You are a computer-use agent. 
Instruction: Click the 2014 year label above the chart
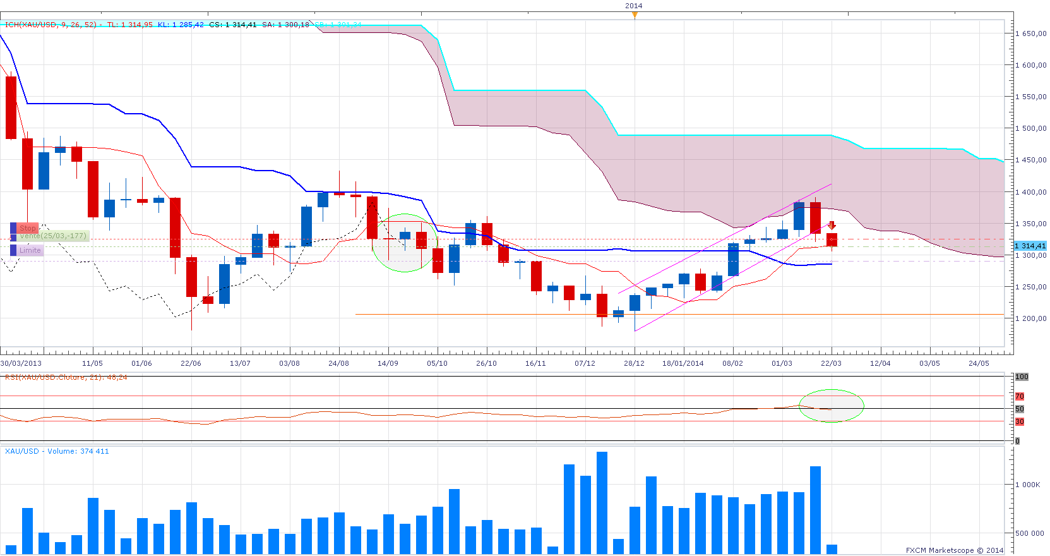click(x=634, y=6)
